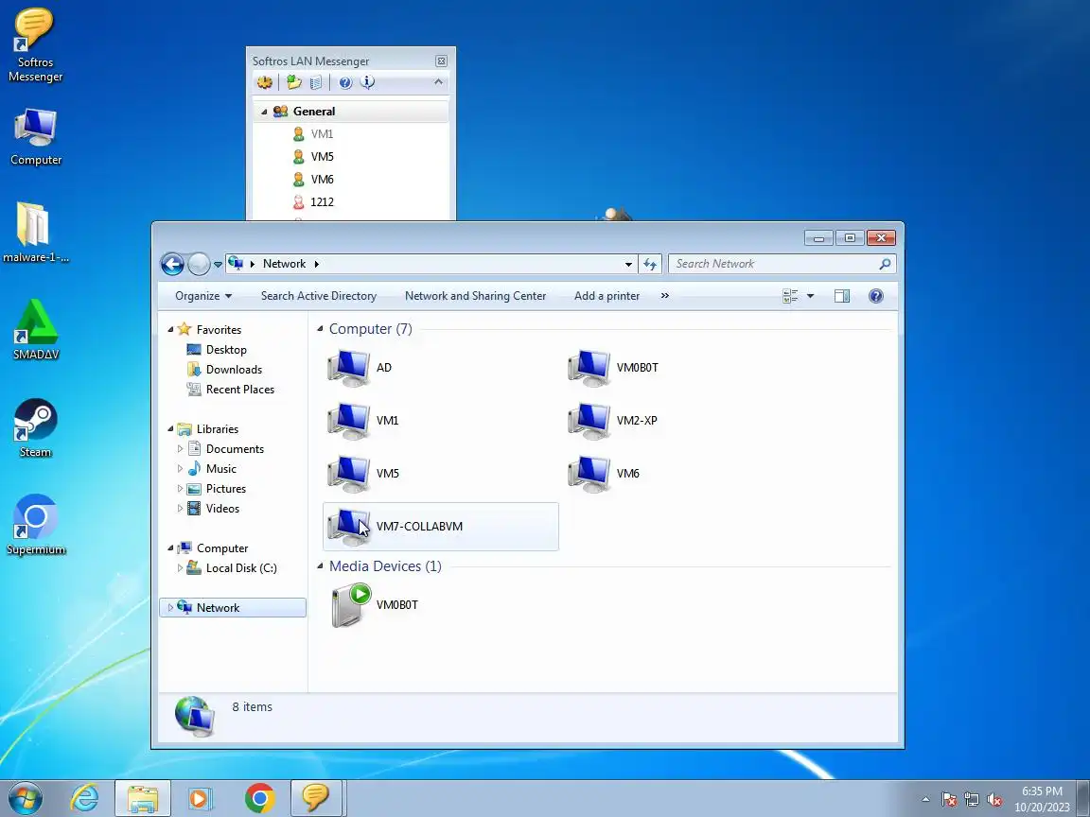Launch Internet Explorer from taskbar
1090x817 pixels.
coord(85,798)
